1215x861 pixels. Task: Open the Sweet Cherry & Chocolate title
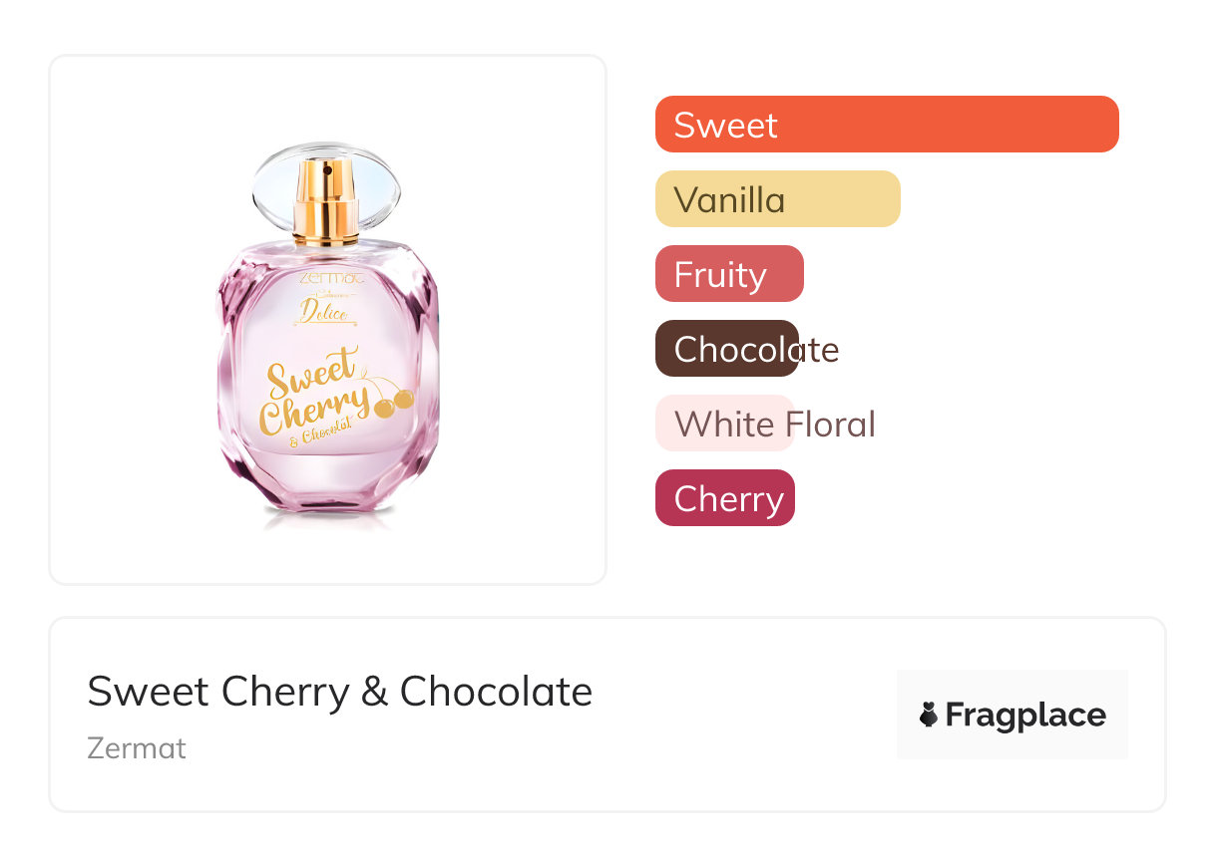[339, 692]
